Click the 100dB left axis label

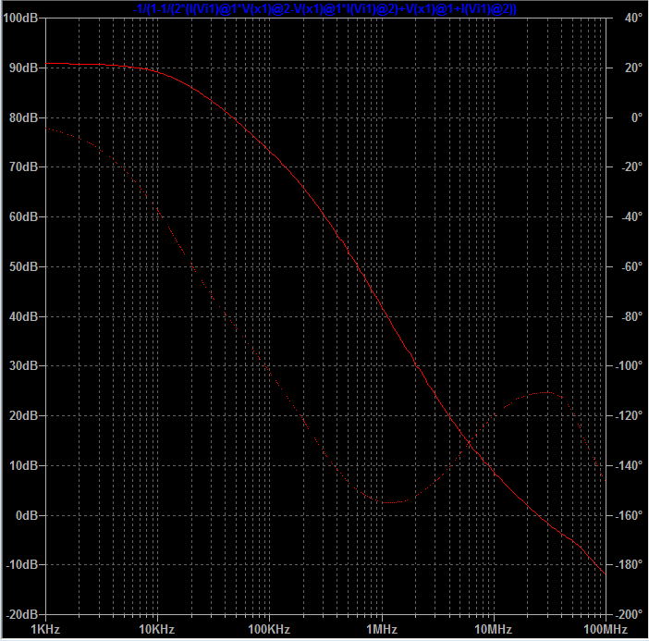(x=20, y=18)
